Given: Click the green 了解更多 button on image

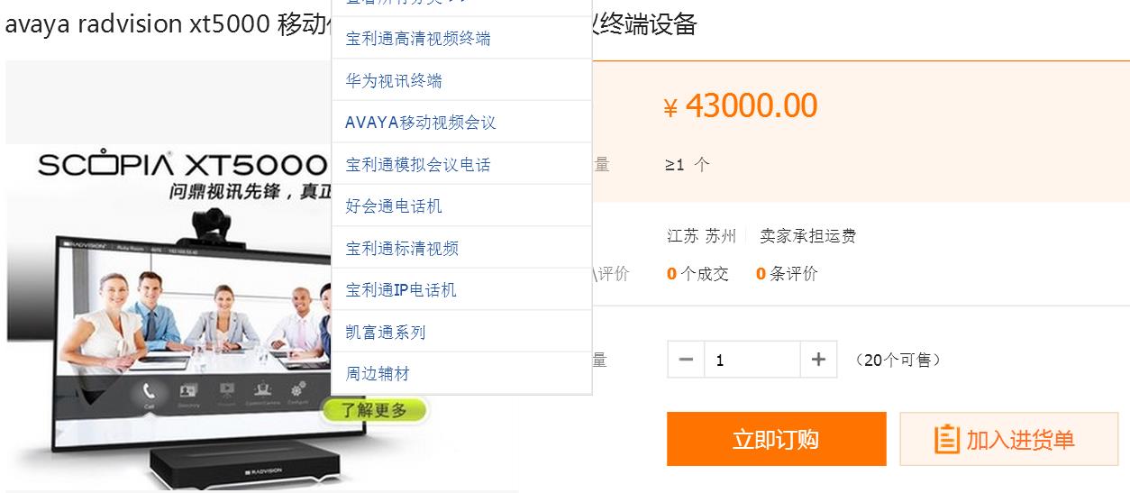Looking at the screenshot, I should pos(373,411).
